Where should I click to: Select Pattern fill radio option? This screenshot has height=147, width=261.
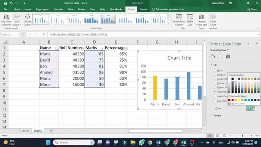pos(215,87)
